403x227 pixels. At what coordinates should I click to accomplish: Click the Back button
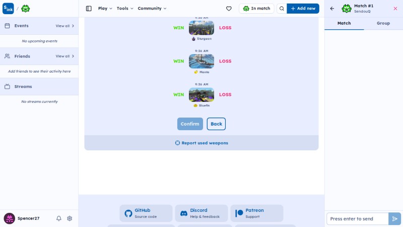click(216, 124)
